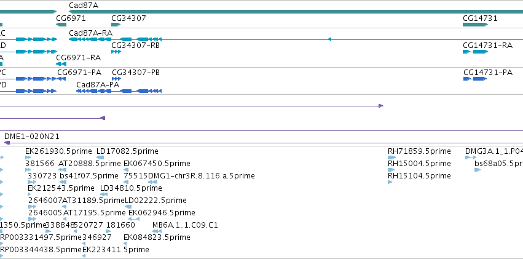The width and height of the screenshot is (523, 259).
Task: Select the bs41f07.5prime EST arrow
Action: 63,182
